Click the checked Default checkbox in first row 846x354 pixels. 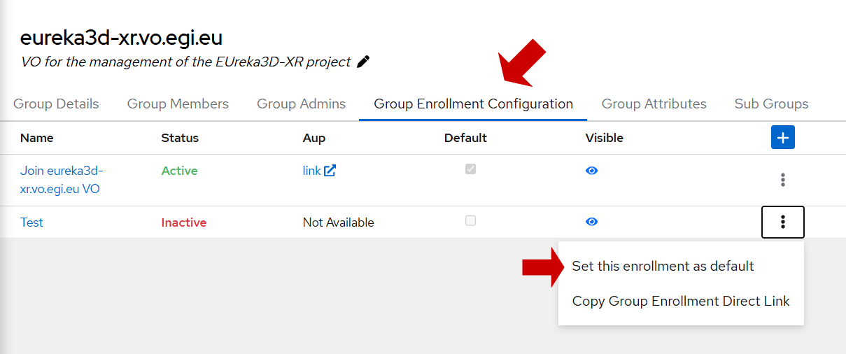click(x=470, y=169)
